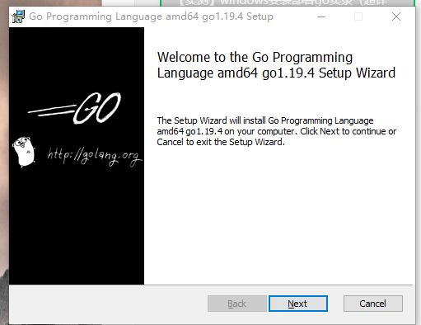Click the Setup Wizard description paragraph
This screenshot has height=325, width=421.
[277, 131]
